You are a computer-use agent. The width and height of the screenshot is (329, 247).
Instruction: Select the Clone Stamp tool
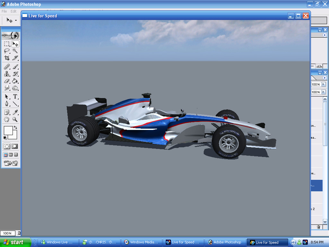pyautogui.click(x=7, y=74)
